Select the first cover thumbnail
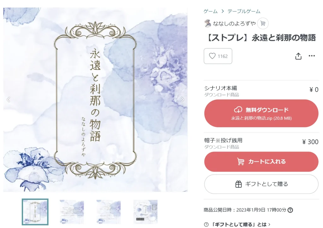 [x=35, y=212]
